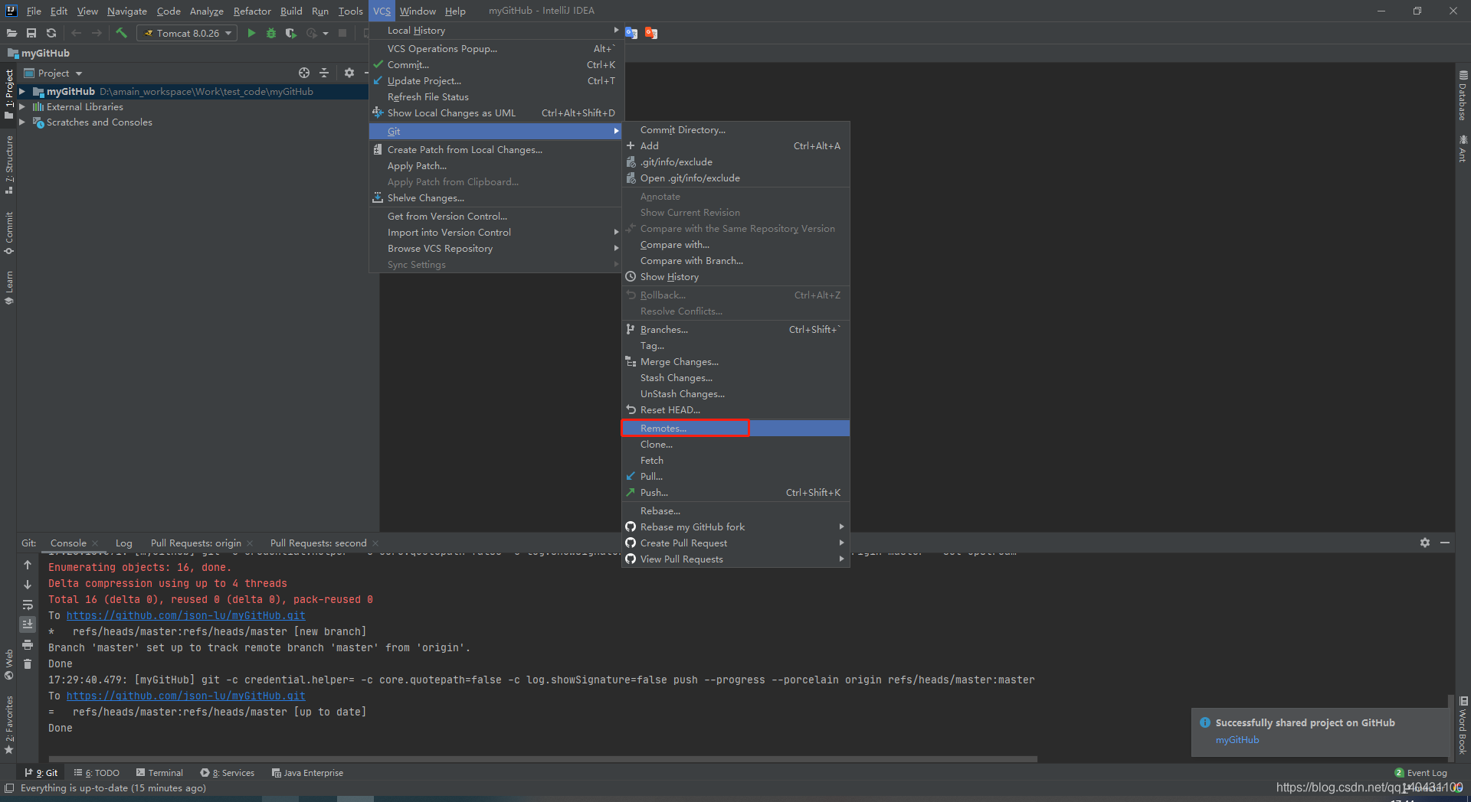Clear the console with trash icon

pos(28,664)
